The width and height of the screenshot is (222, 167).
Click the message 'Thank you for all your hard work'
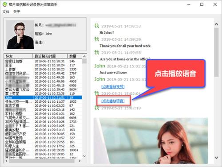[x=125, y=46]
